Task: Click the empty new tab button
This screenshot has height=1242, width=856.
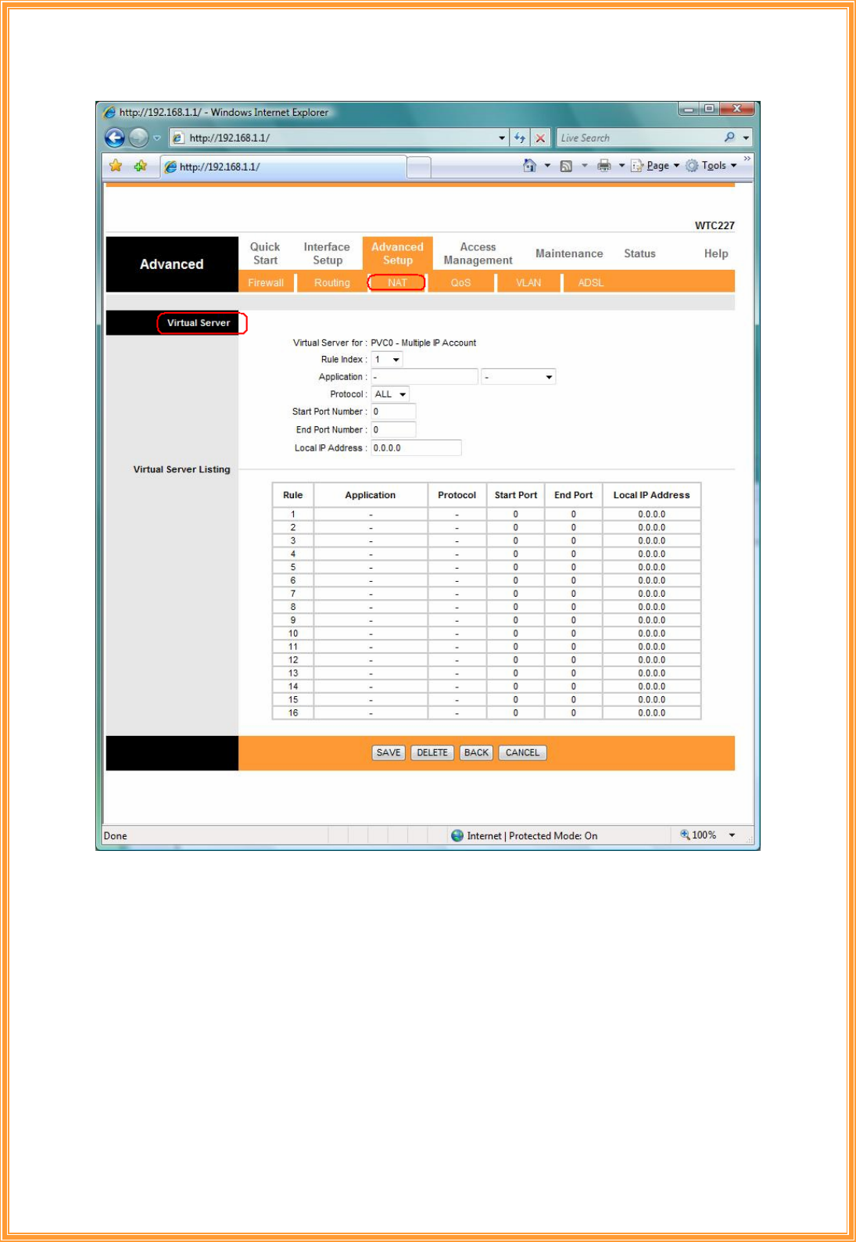Action: [x=419, y=167]
